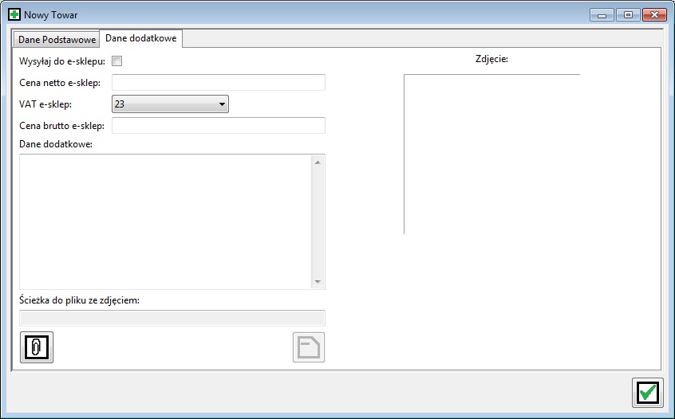Screen dimensions: 675x419
Task: Click the grayed-out file save icon
Action: (x=309, y=347)
